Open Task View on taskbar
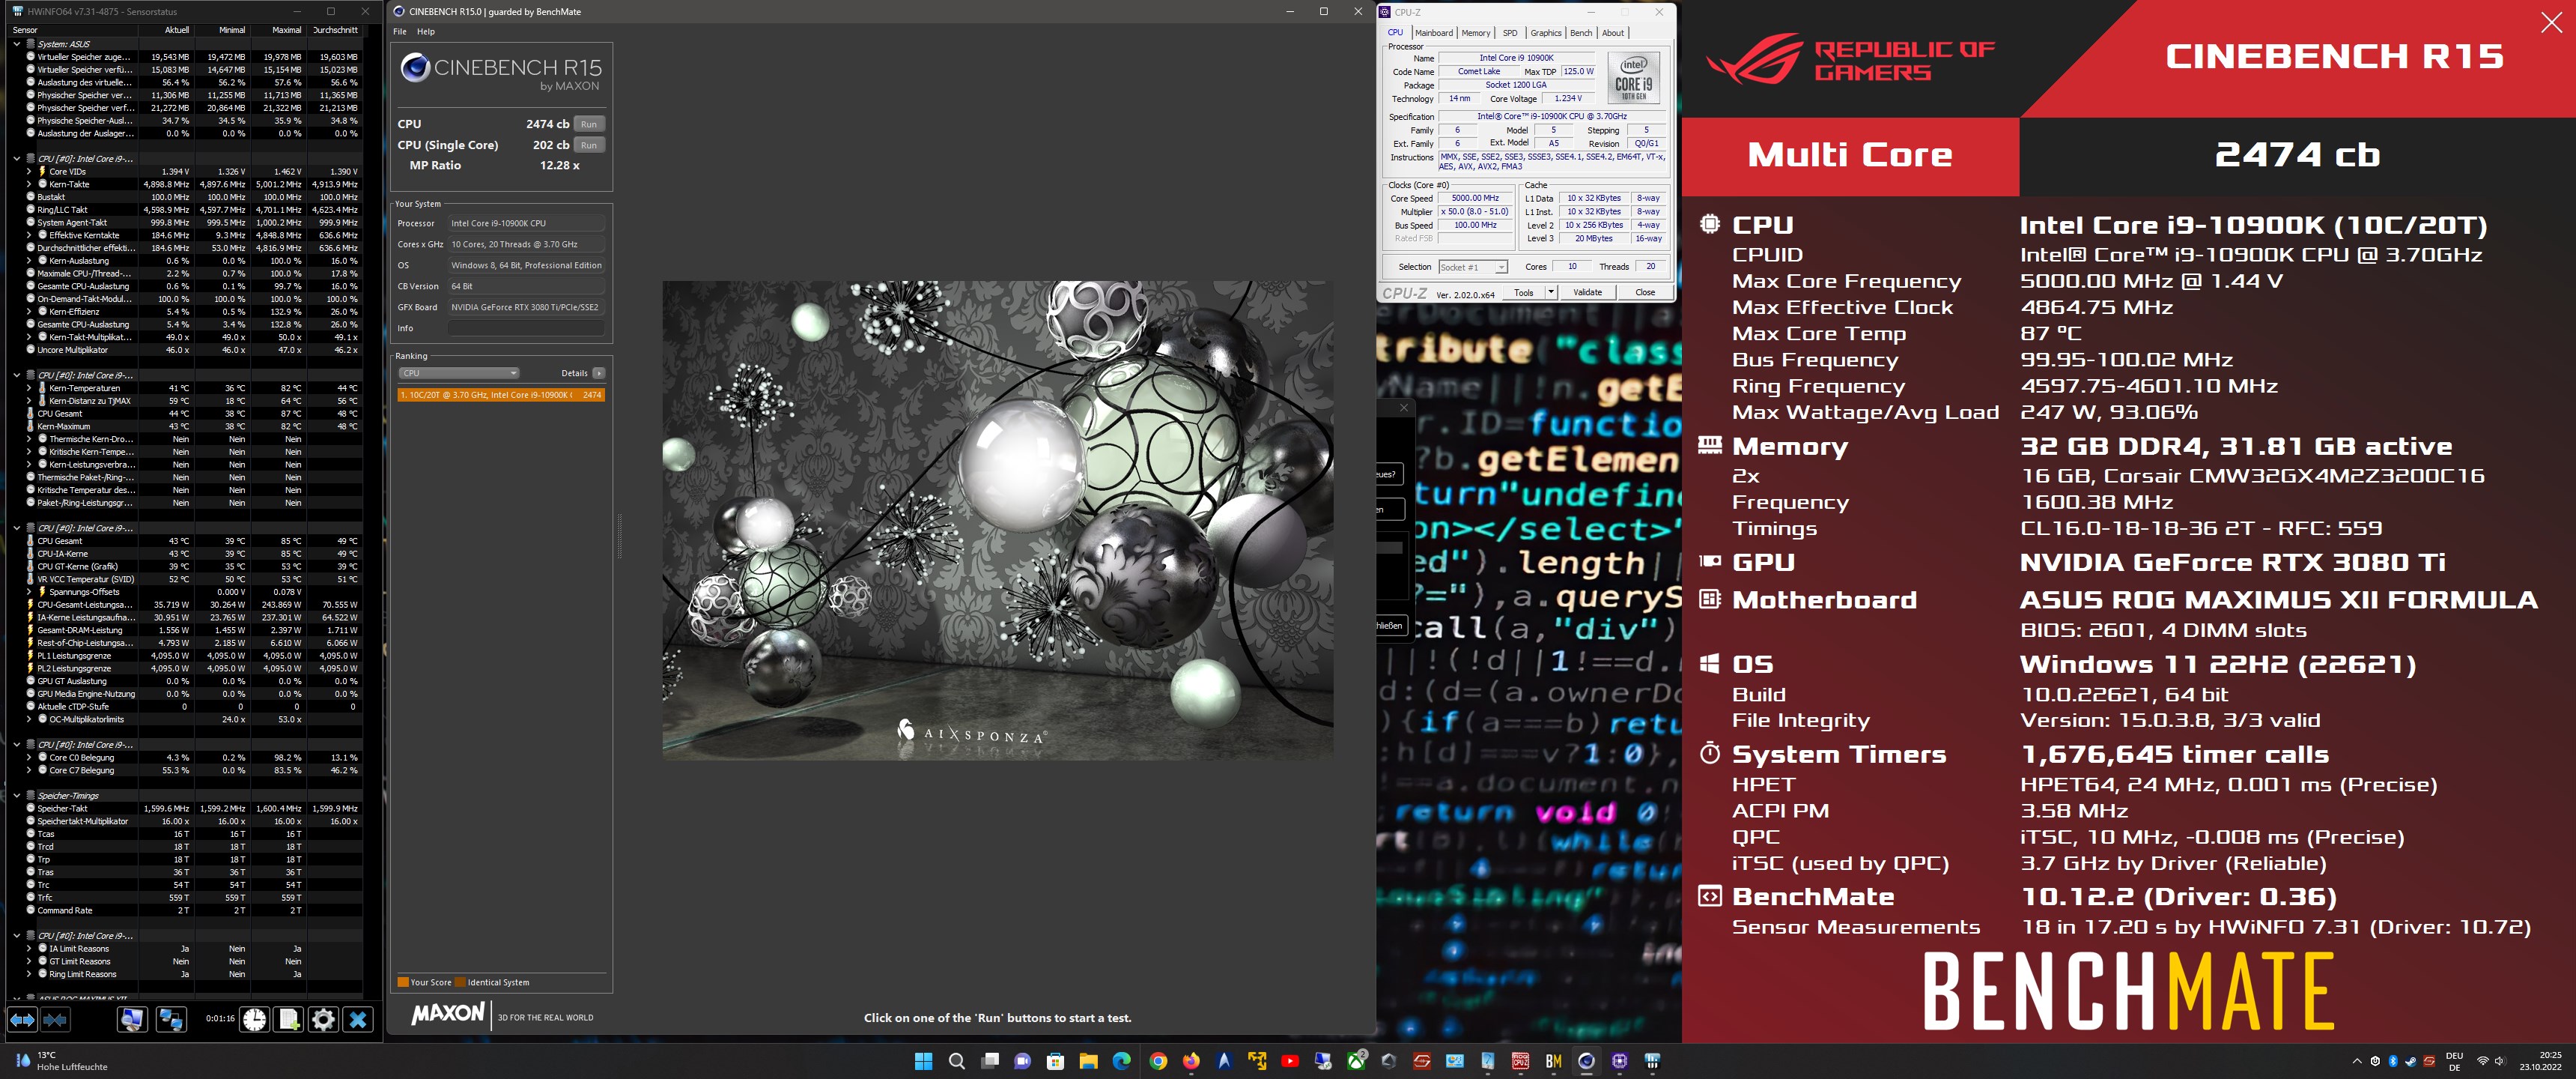The image size is (2576, 1079). coord(990,1061)
